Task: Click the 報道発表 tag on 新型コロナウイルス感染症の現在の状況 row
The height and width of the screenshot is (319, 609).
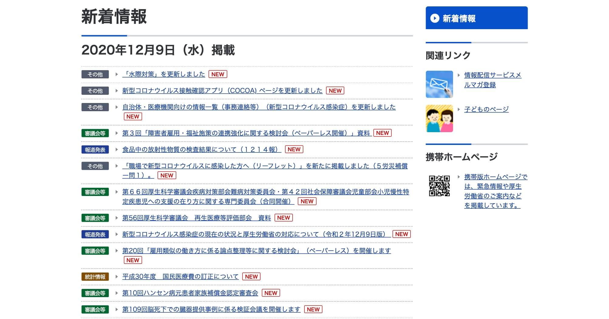Action: click(x=95, y=235)
